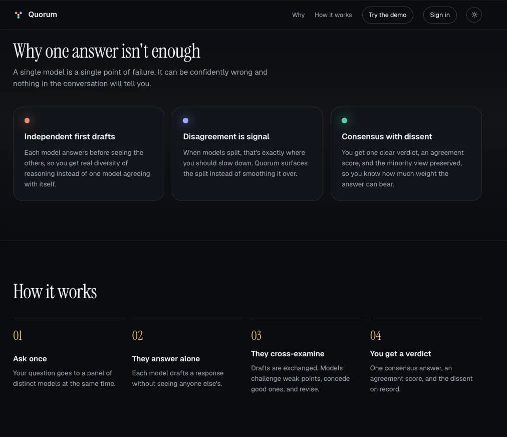
Task: Toggle the light/dark theme sun button
Action: coord(474,15)
